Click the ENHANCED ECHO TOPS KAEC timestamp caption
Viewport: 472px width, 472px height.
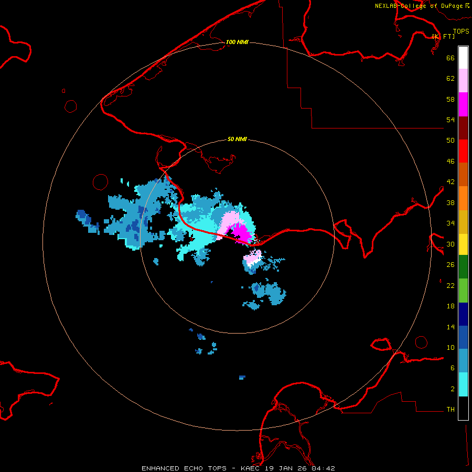(238, 468)
